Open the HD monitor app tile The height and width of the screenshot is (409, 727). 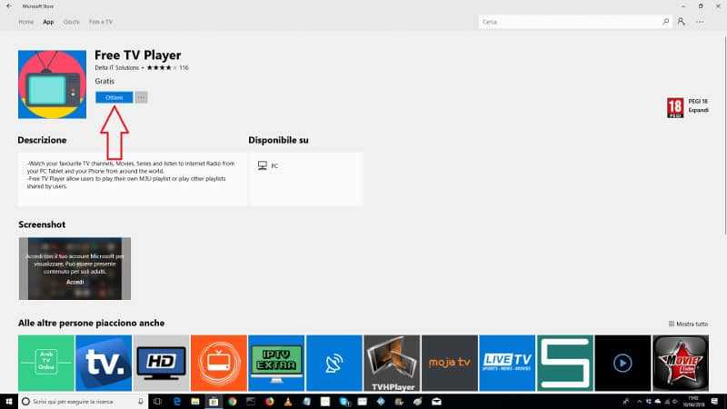(162, 363)
